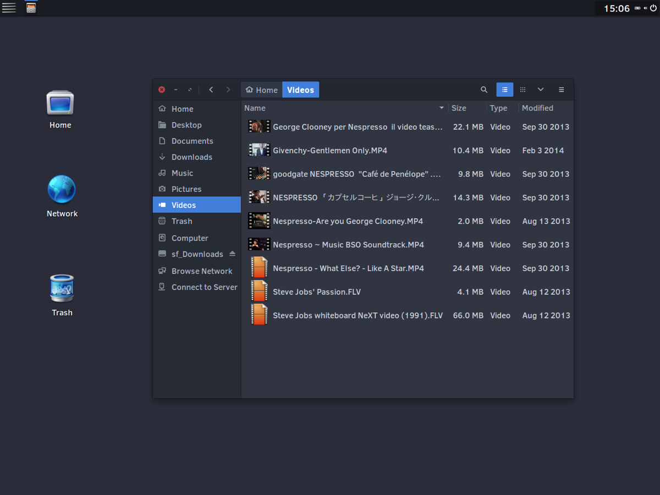Screen dimensions: 660x495
Task: Open sf_Downloads in the sidebar
Action: pyautogui.click(x=197, y=254)
